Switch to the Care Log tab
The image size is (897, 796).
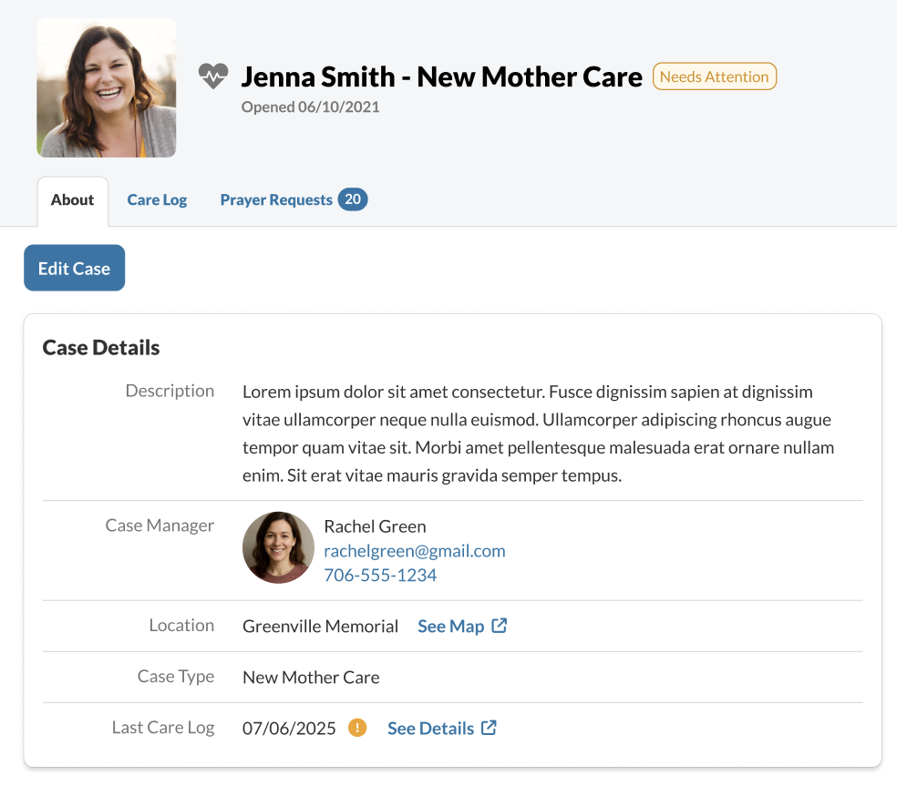pos(157,200)
